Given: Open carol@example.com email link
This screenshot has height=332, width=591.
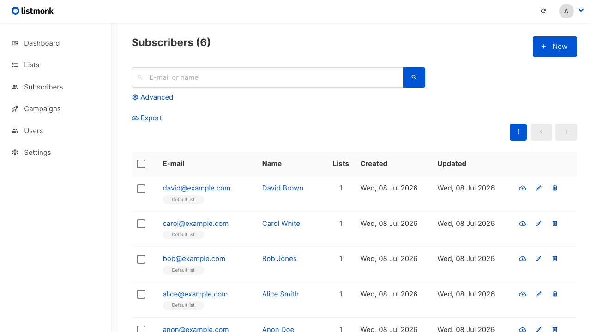Looking at the screenshot, I should 196,224.
